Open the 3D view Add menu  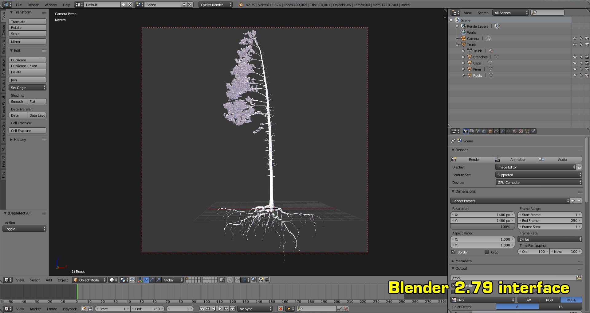49,280
